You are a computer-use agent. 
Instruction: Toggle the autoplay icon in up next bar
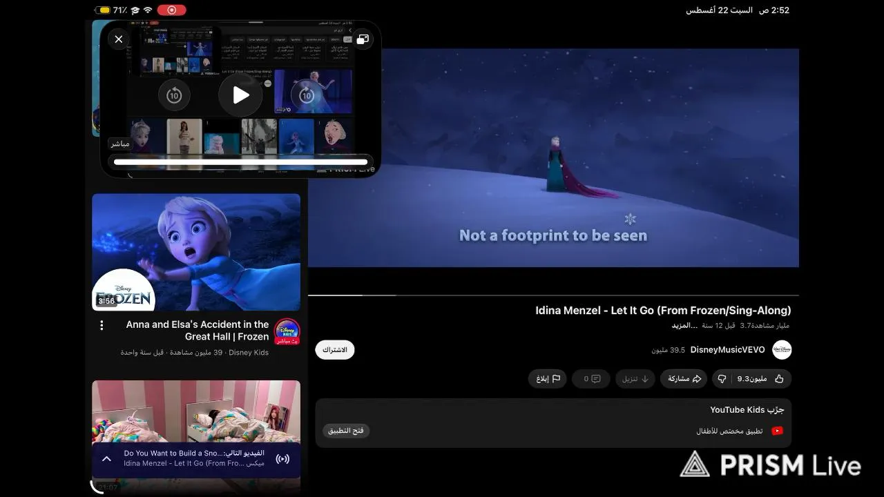pos(282,459)
